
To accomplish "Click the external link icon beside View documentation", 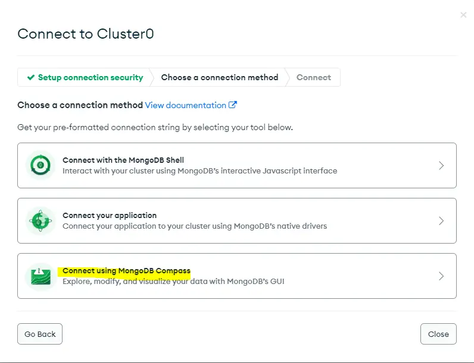I will pyautogui.click(x=232, y=105).
